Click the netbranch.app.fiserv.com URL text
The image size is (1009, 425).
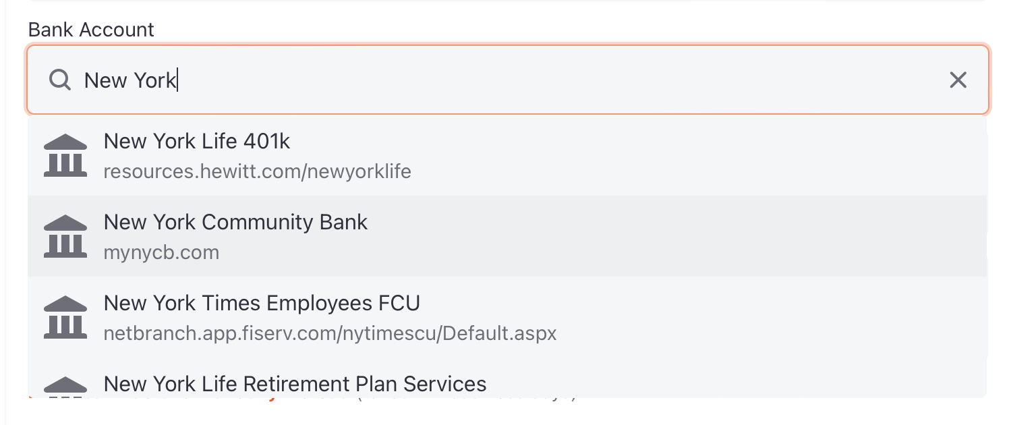pos(330,333)
